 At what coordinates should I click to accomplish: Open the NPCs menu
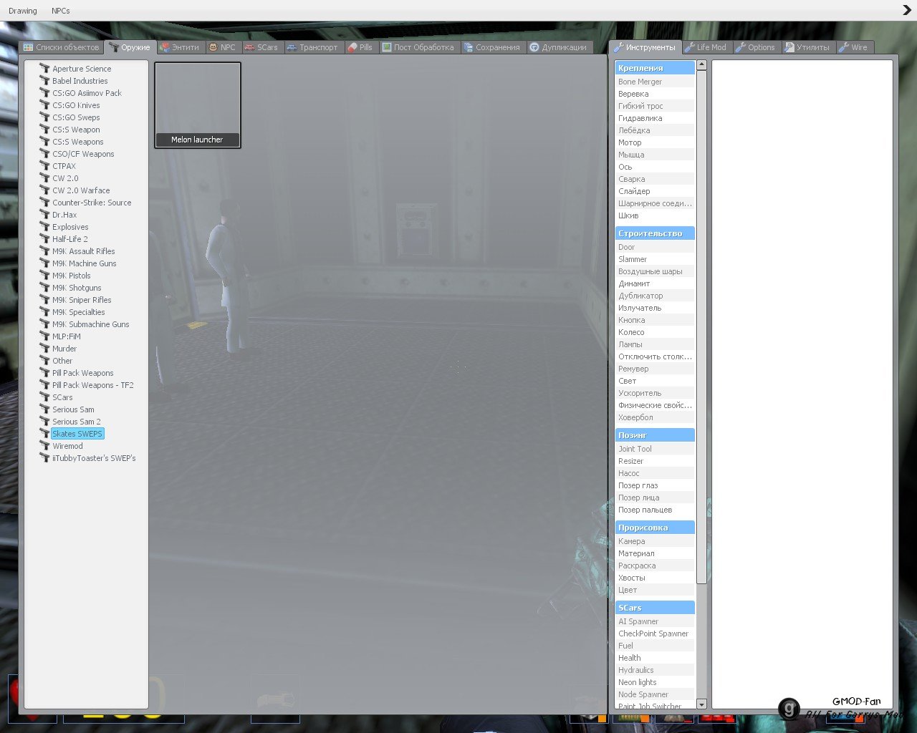pos(61,11)
